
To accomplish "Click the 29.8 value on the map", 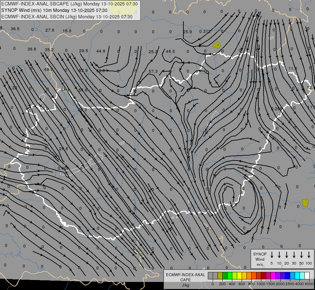I will 64,149.
